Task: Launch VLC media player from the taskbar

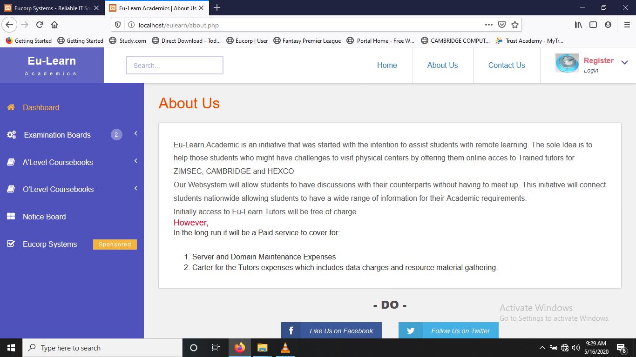Action: (285, 348)
